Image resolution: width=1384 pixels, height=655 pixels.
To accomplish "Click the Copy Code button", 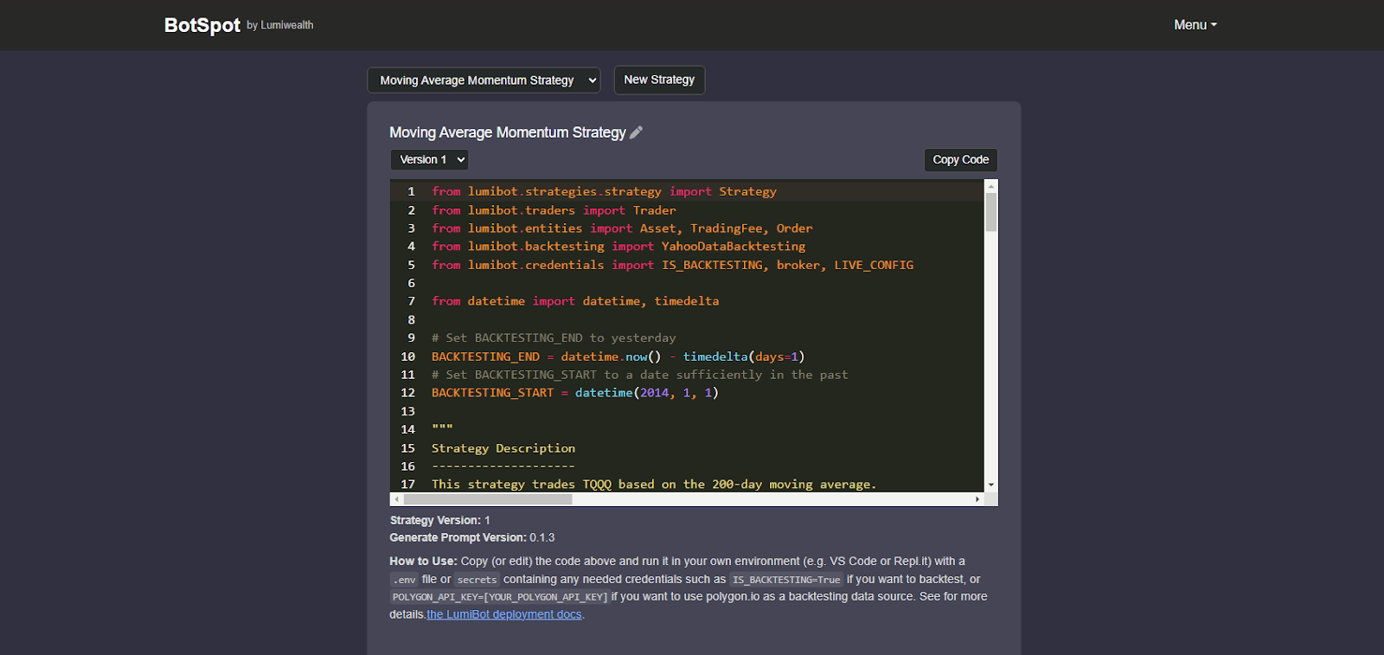I will [960, 160].
